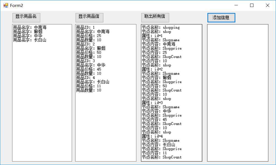Screen dimensions: 276x165
Task: Click the empty list box under 添加信息
Action: click(x=238, y=93)
